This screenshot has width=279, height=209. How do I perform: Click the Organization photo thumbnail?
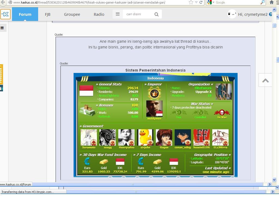click(223, 92)
